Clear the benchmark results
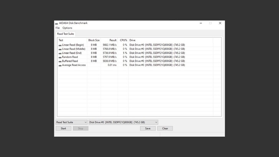The image size is (279, 157). pyautogui.click(x=165, y=129)
